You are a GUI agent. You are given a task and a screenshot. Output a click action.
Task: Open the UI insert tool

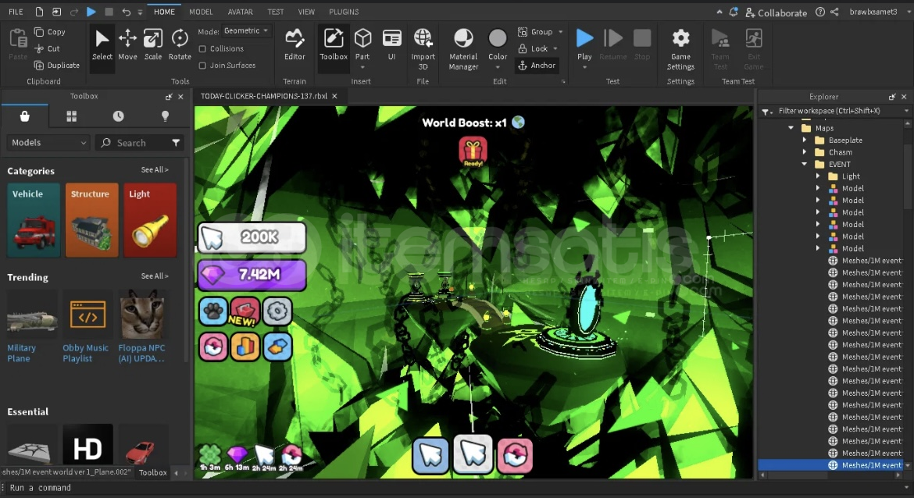[x=391, y=44]
